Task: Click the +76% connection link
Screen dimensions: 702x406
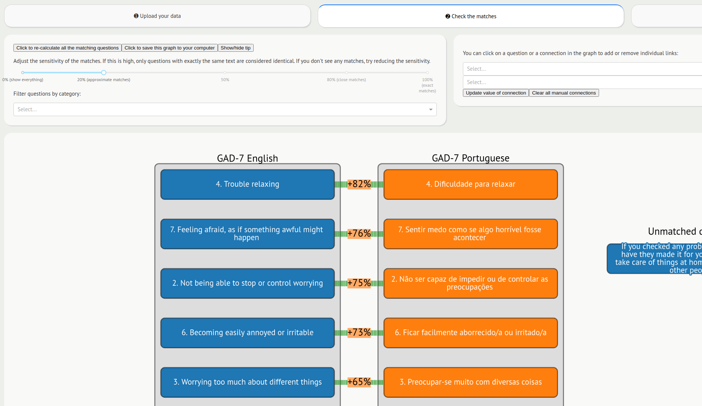Action: coord(359,234)
